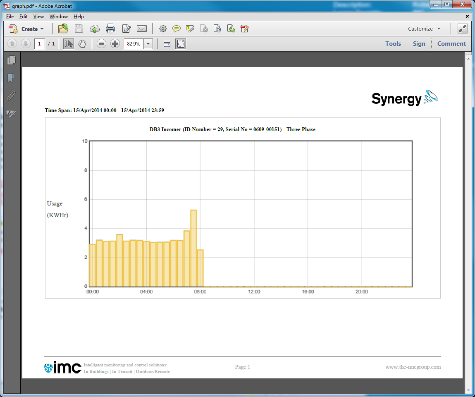Click the page number input field
The width and height of the screenshot is (475, 397).
pos(40,44)
